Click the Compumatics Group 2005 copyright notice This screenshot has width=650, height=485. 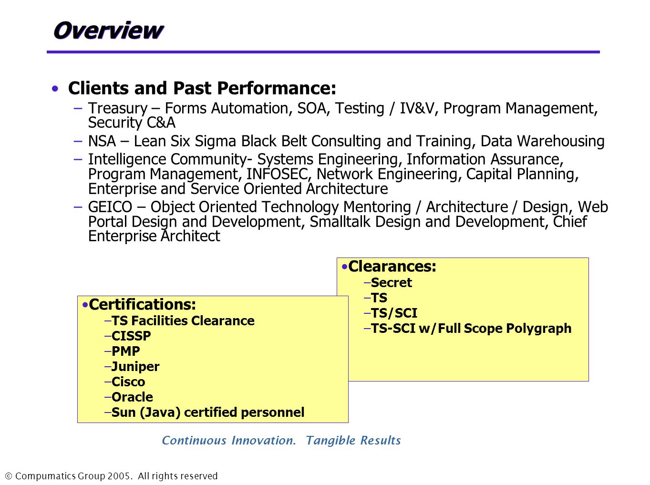[111, 476]
